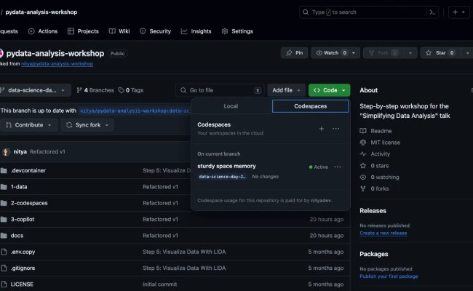
Task: Open the Readme link in About
Action: [376, 131]
